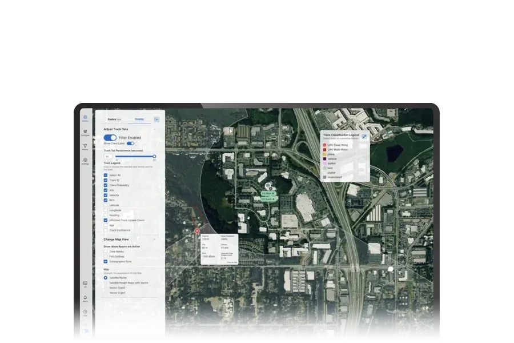Click the 'Track Legend' heading text
Screen dimensions: 514x343
[x=112, y=163]
